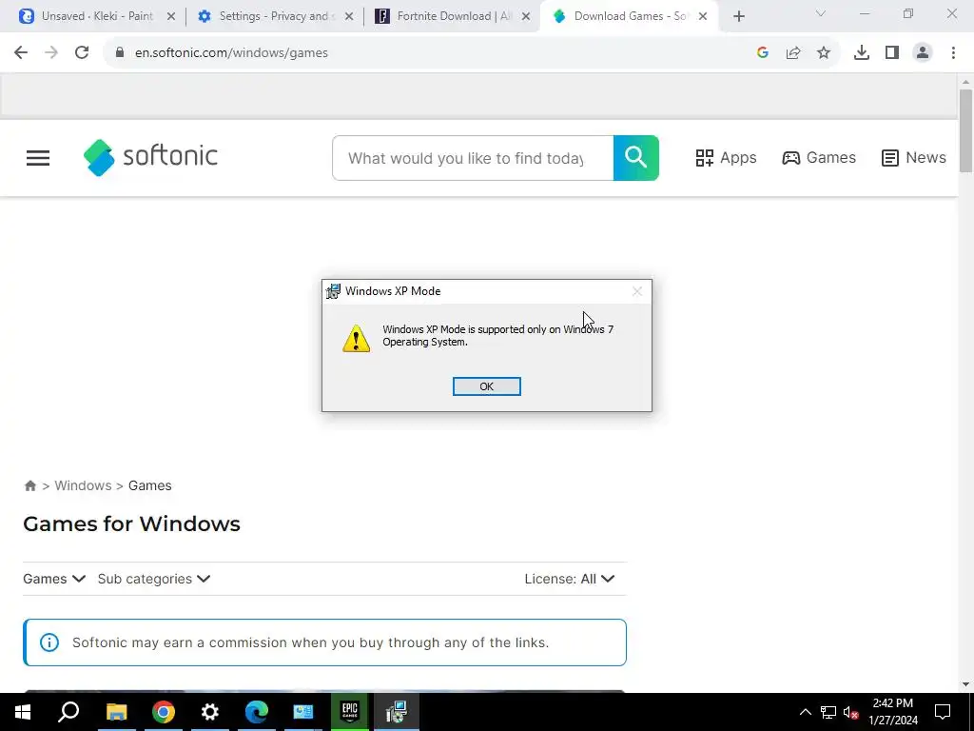This screenshot has width=974, height=731.
Task: Go forward to the next page
Action: tap(51, 53)
